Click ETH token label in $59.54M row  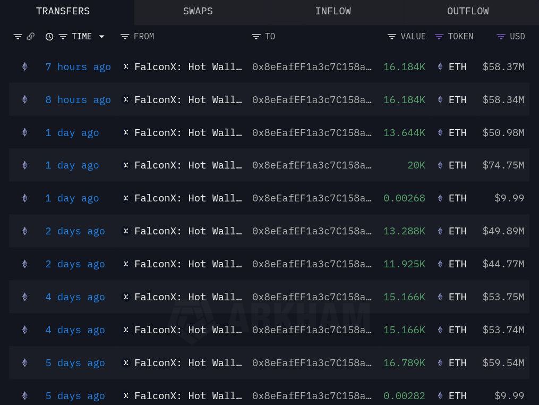click(x=458, y=363)
